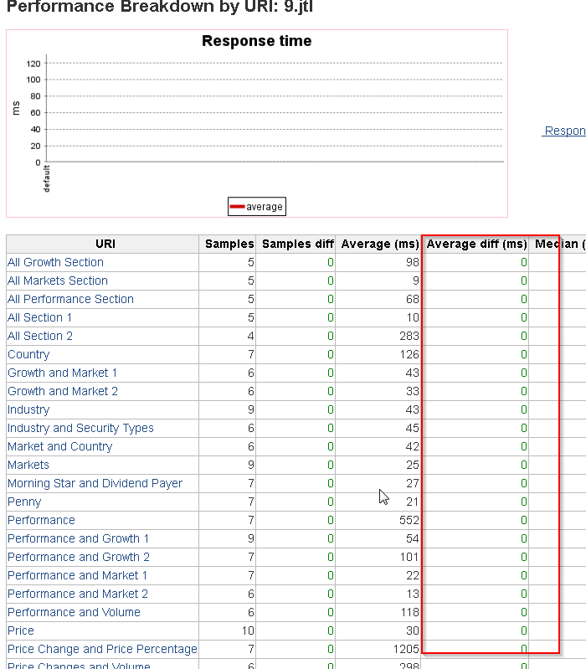The image size is (586, 669).
Task: Open Performance and Volume link
Action: (x=74, y=612)
